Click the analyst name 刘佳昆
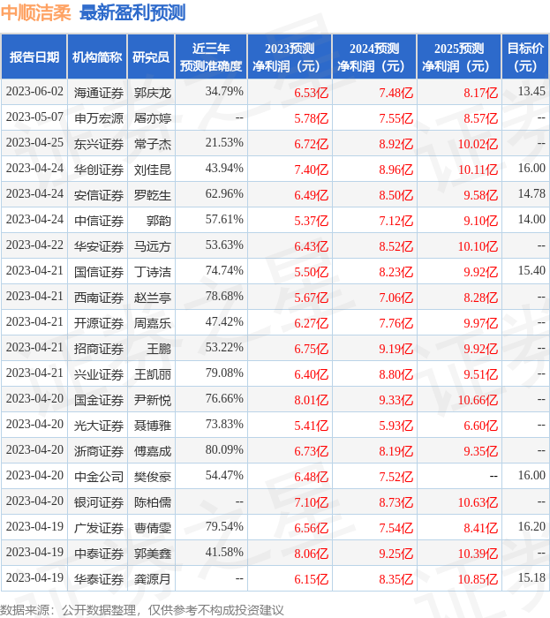Image resolution: width=550 pixels, height=618 pixels. coord(153,170)
